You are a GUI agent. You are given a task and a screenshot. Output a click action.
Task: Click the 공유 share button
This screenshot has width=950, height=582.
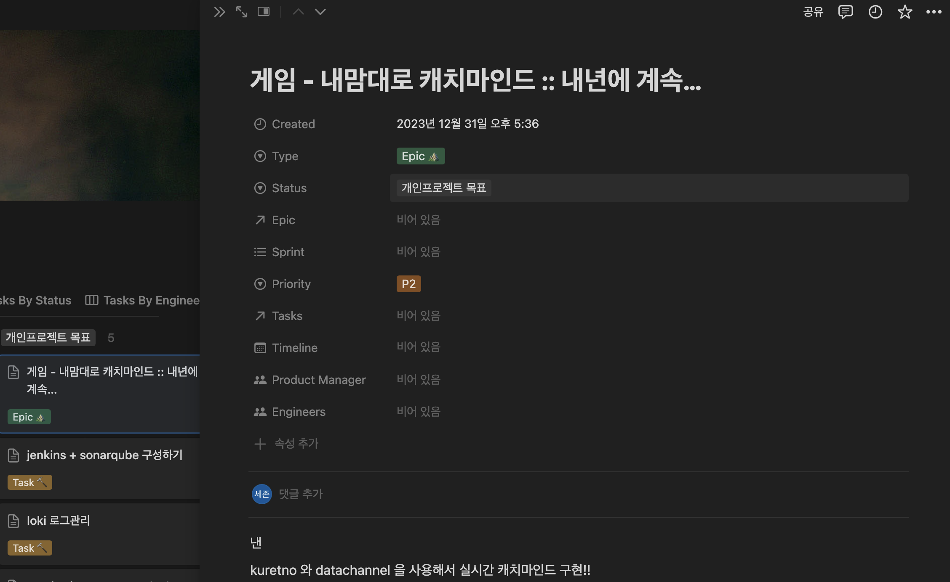813,12
